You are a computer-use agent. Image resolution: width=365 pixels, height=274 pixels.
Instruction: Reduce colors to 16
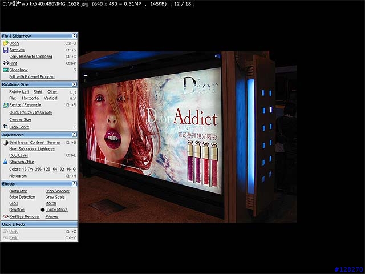tap(68, 170)
